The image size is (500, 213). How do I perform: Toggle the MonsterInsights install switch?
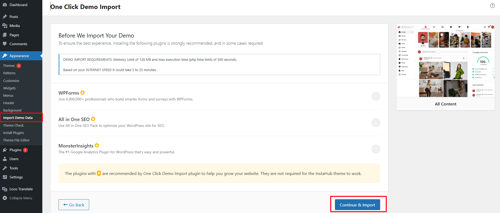(x=376, y=149)
